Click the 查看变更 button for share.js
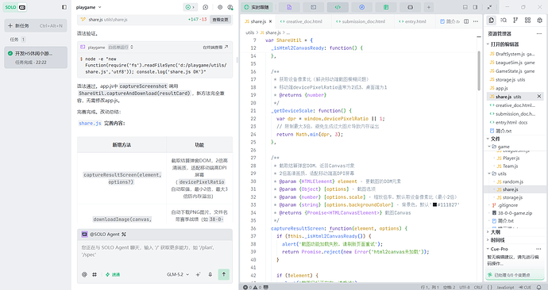This screenshot has width=548, height=290. 221,20
